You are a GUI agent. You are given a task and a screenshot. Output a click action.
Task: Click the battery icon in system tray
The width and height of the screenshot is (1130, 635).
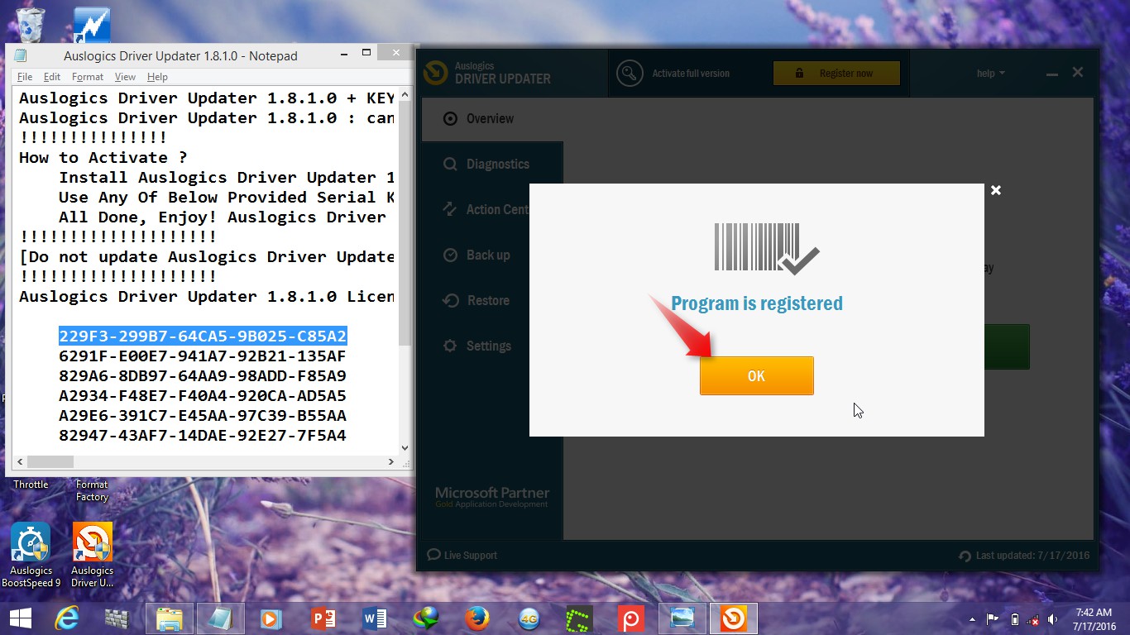[x=1015, y=619]
